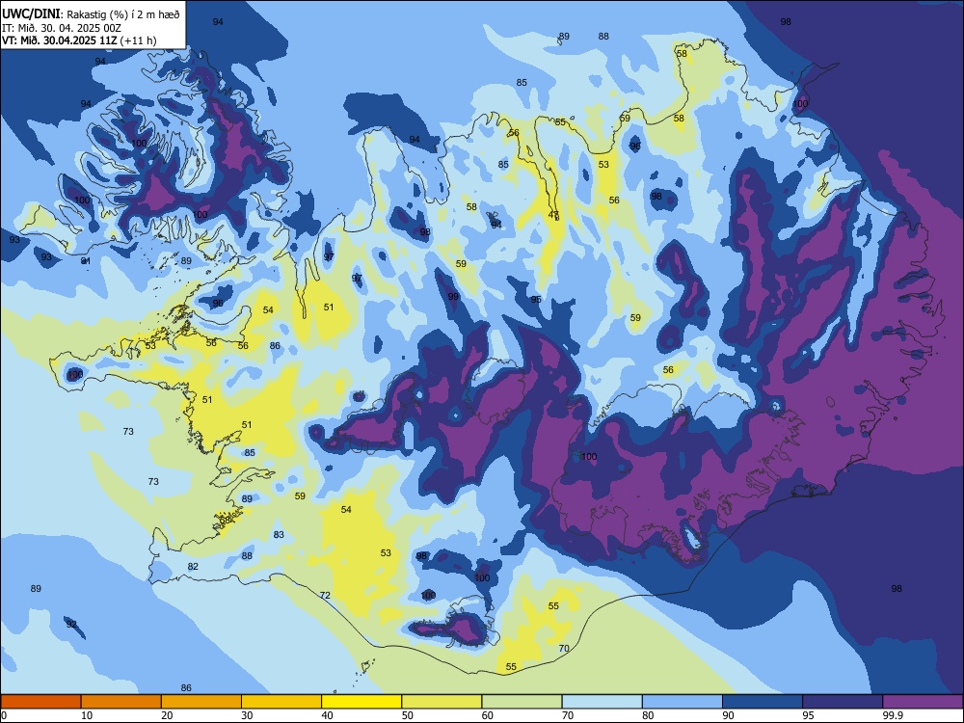This screenshot has width=964, height=723.
Task: Choose the medium blue 90–95 legend swatch
Action: (x=763, y=702)
